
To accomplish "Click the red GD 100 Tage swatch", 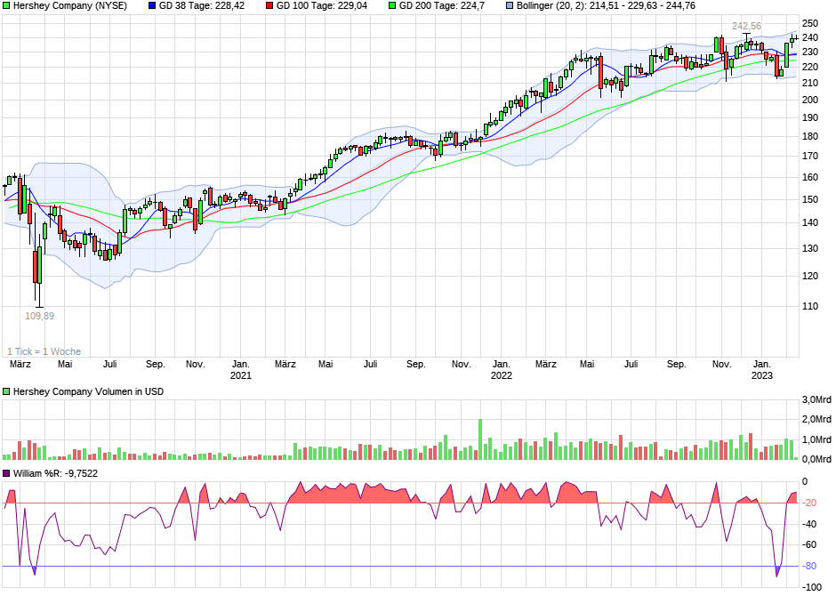I will pyautogui.click(x=269, y=6).
